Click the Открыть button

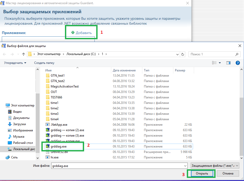pos(202,173)
